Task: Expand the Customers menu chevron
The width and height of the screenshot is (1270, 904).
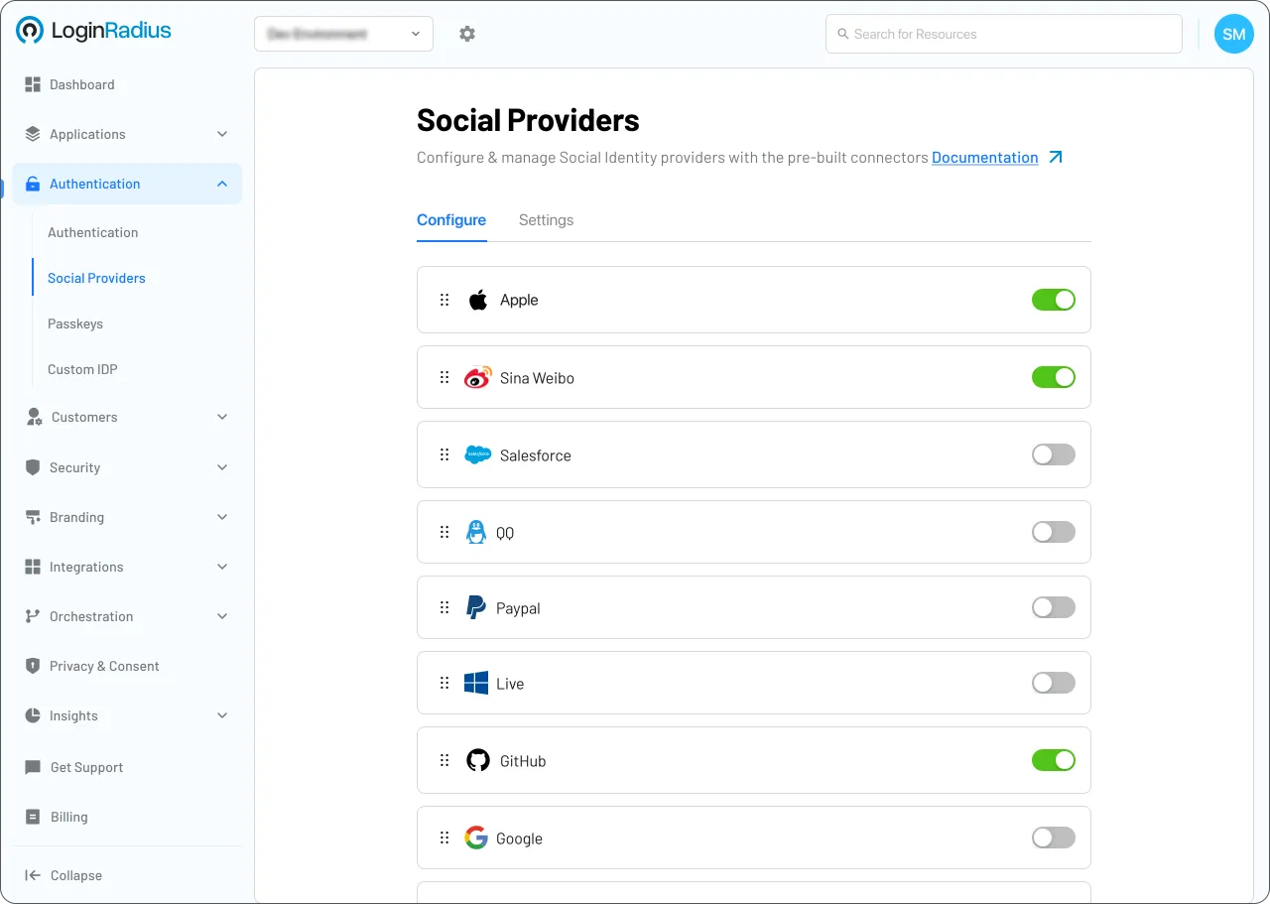Action: 222,417
